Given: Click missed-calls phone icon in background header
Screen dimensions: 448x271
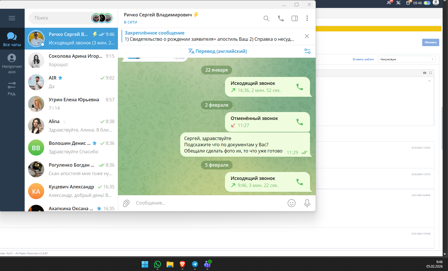Looking at the screenshot, I should 398,3.
